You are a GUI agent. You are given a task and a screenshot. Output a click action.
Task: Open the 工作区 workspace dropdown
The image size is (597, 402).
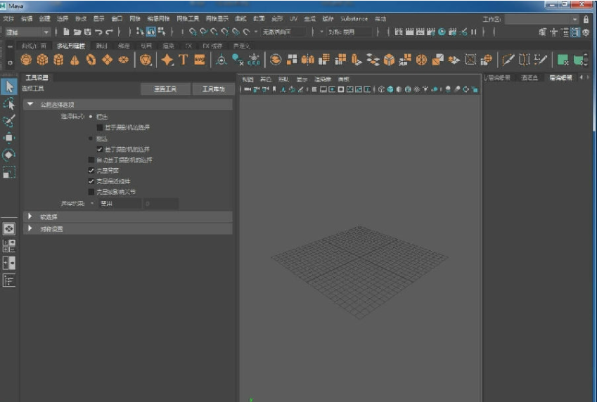(542, 20)
